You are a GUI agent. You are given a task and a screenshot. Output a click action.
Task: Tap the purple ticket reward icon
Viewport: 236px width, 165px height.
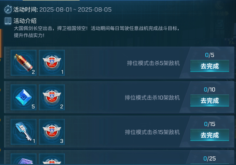coord(24,159)
